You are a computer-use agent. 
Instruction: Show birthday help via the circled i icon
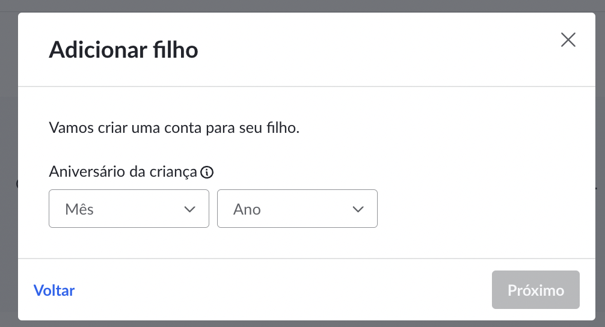(207, 172)
